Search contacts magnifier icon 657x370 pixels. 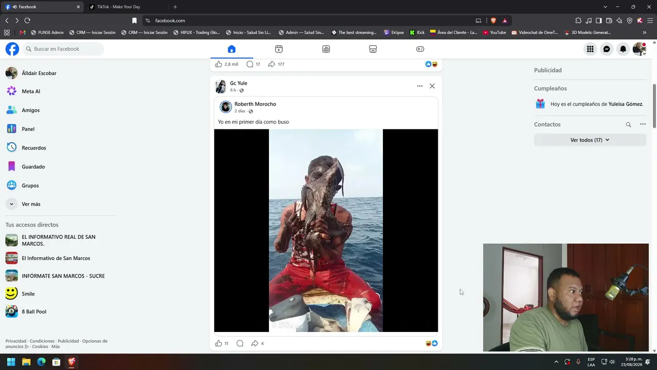(628, 124)
